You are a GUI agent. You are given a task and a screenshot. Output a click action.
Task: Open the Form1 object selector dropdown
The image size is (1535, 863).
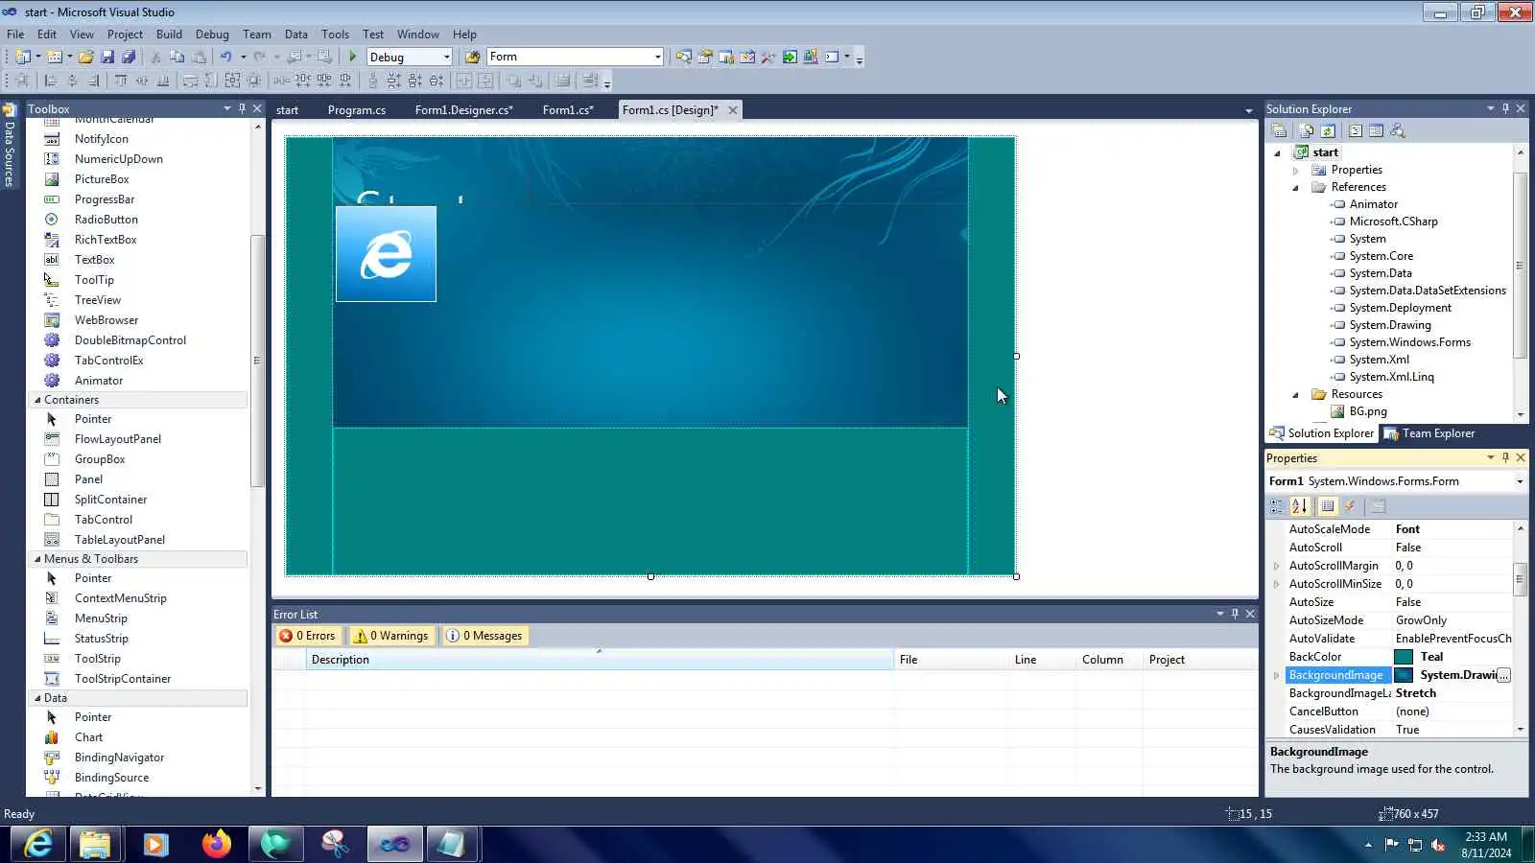(x=1520, y=481)
